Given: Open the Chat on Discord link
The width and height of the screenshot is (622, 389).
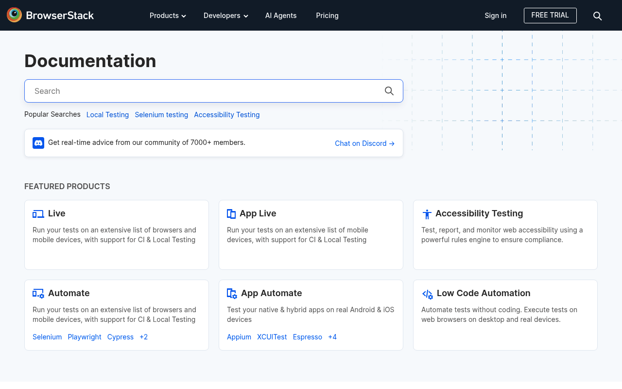Looking at the screenshot, I should pos(365,143).
